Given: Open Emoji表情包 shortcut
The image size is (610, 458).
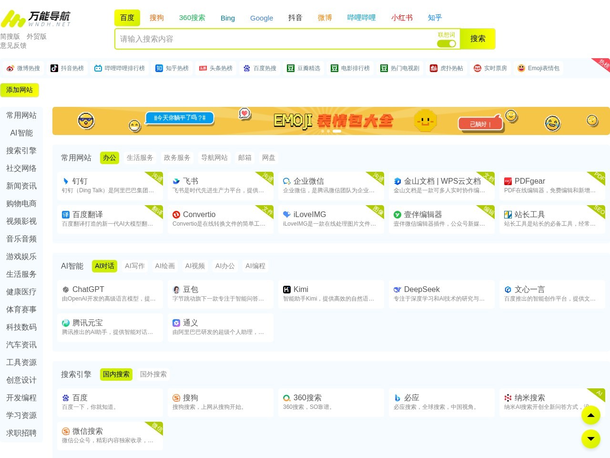Looking at the screenshot, I should (x=539, y=68).
